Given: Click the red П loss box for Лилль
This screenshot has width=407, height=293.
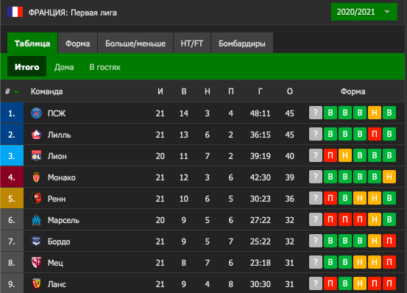Looking at the screenshot, I should tap(375, 134).
